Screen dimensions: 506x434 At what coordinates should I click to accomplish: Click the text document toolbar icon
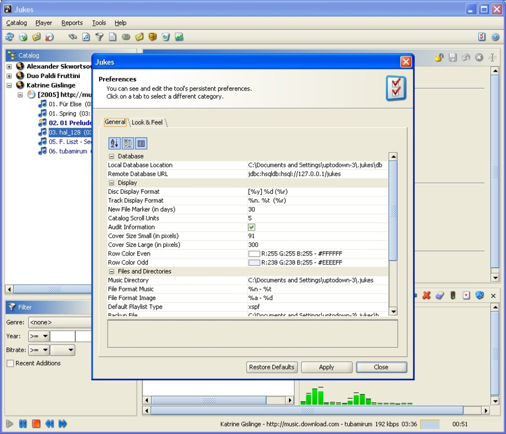(112, 37)
